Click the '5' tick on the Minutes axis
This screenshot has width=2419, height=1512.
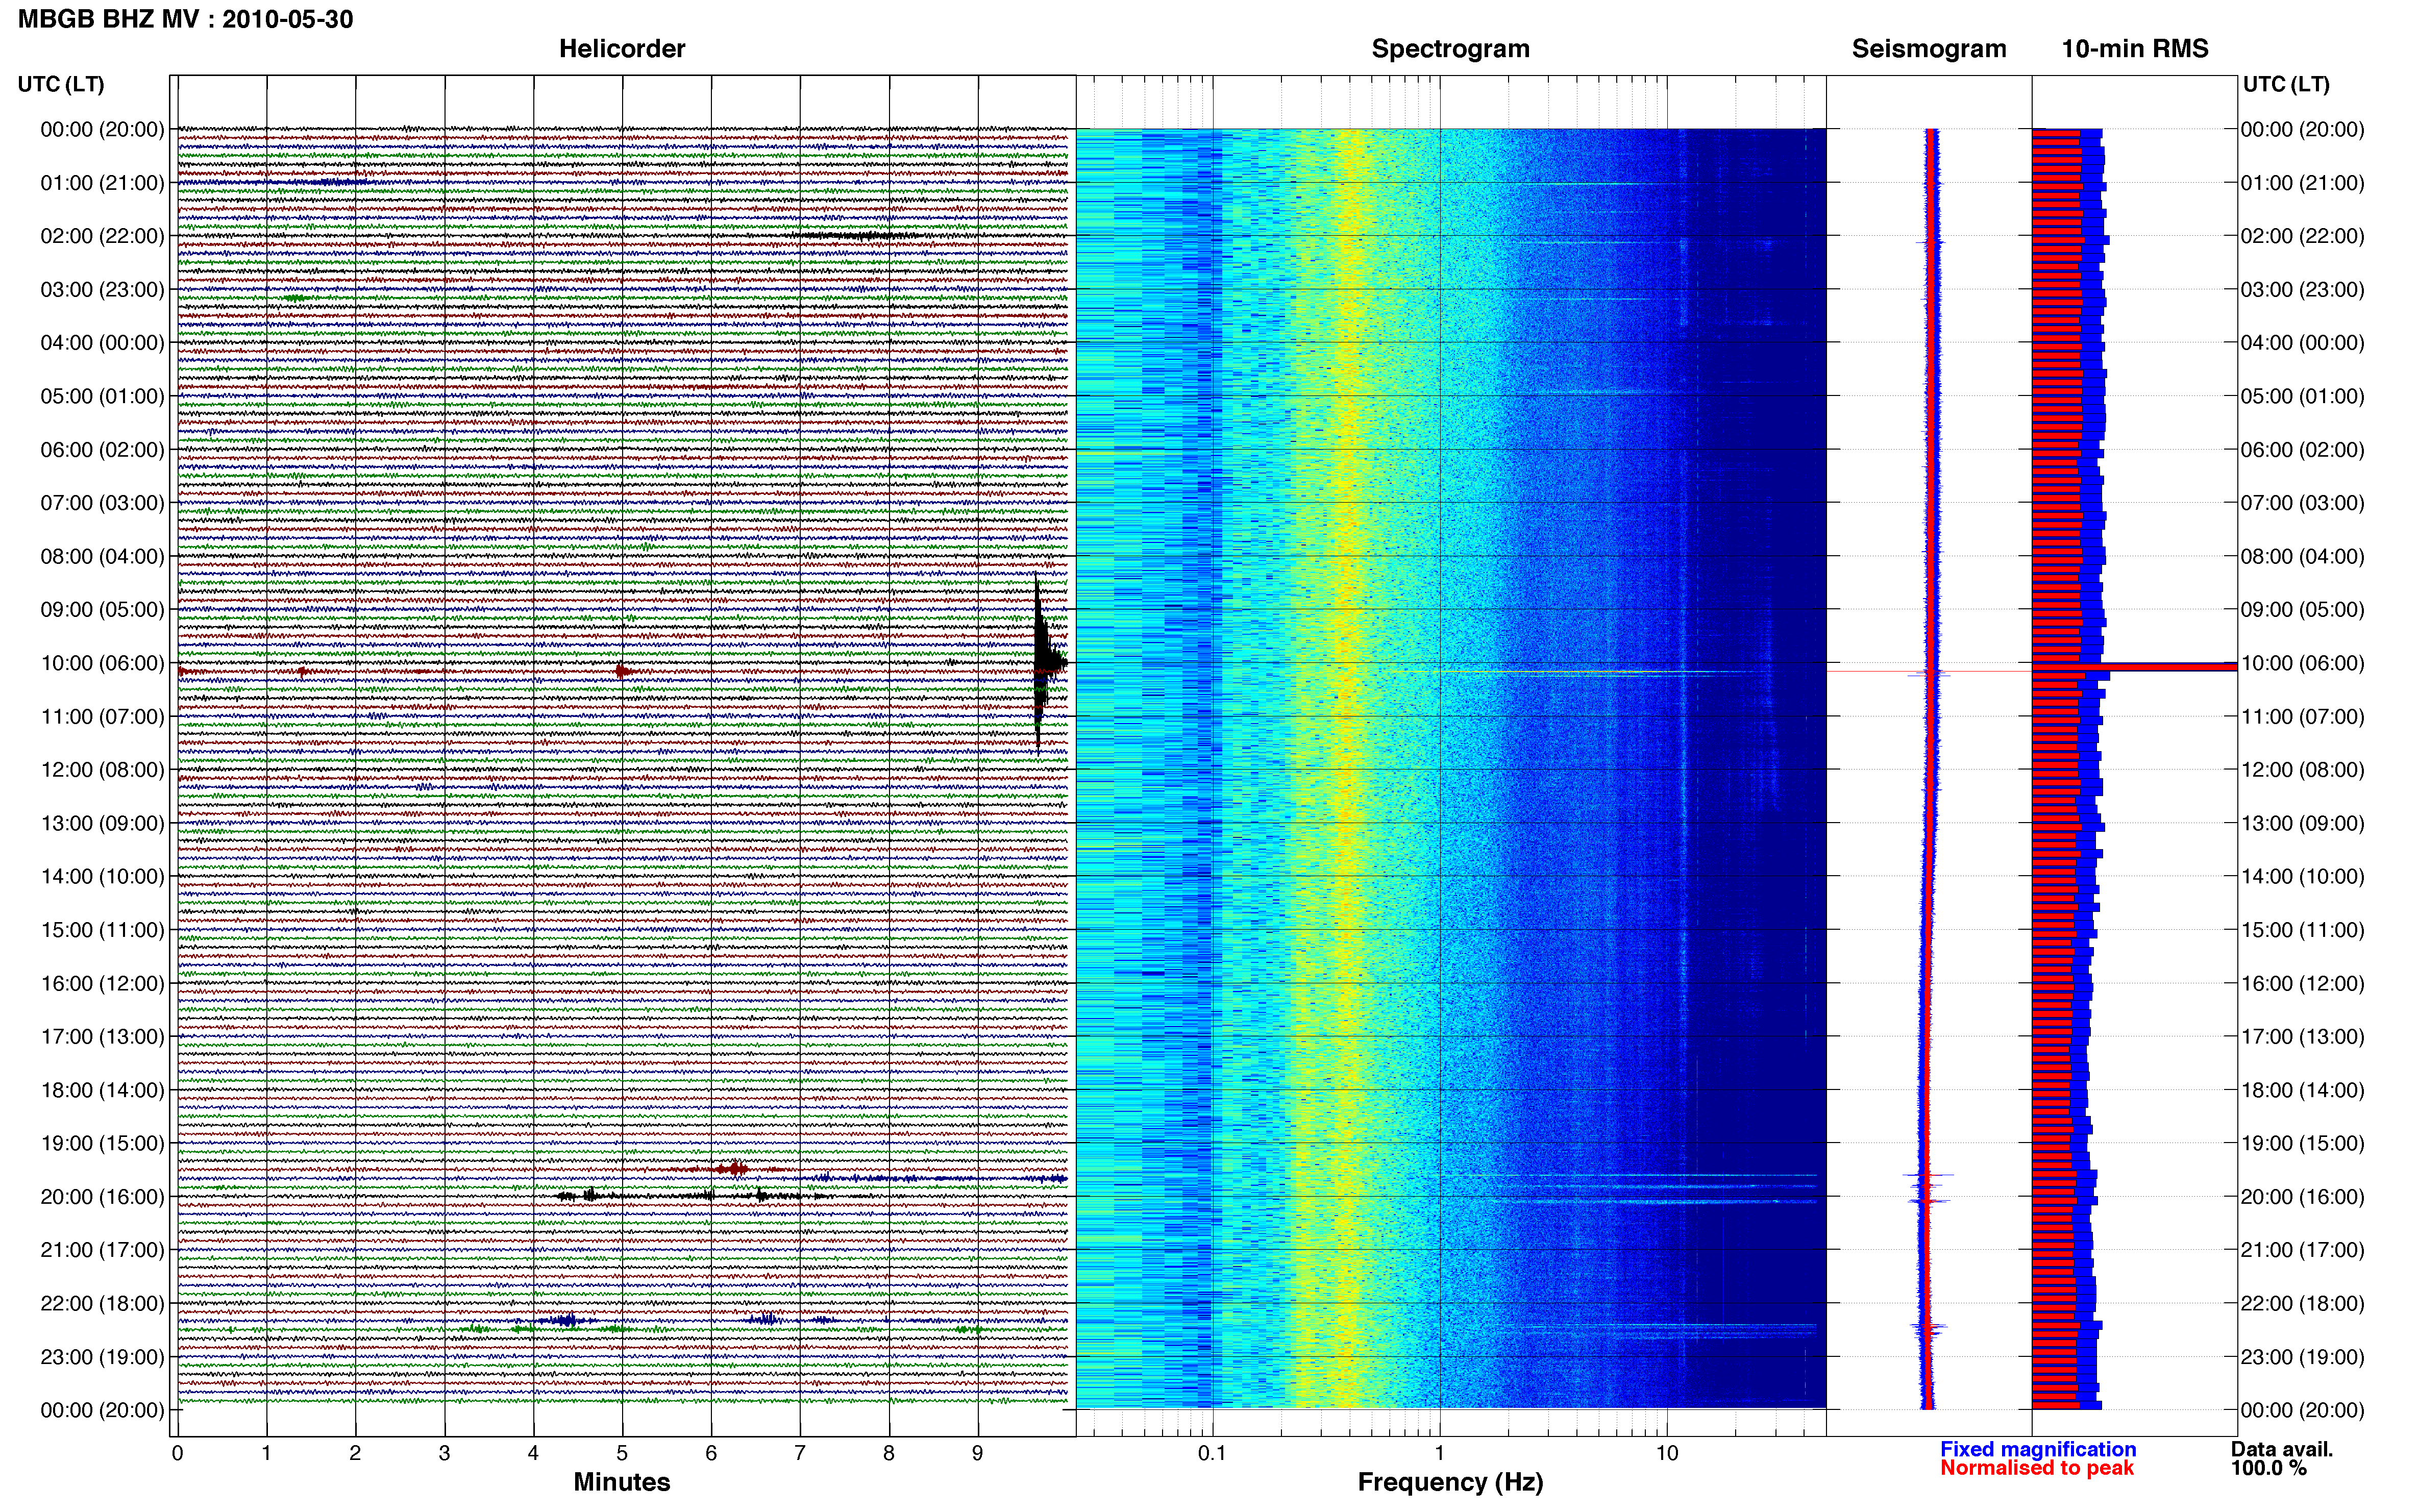coord(622,1453)
